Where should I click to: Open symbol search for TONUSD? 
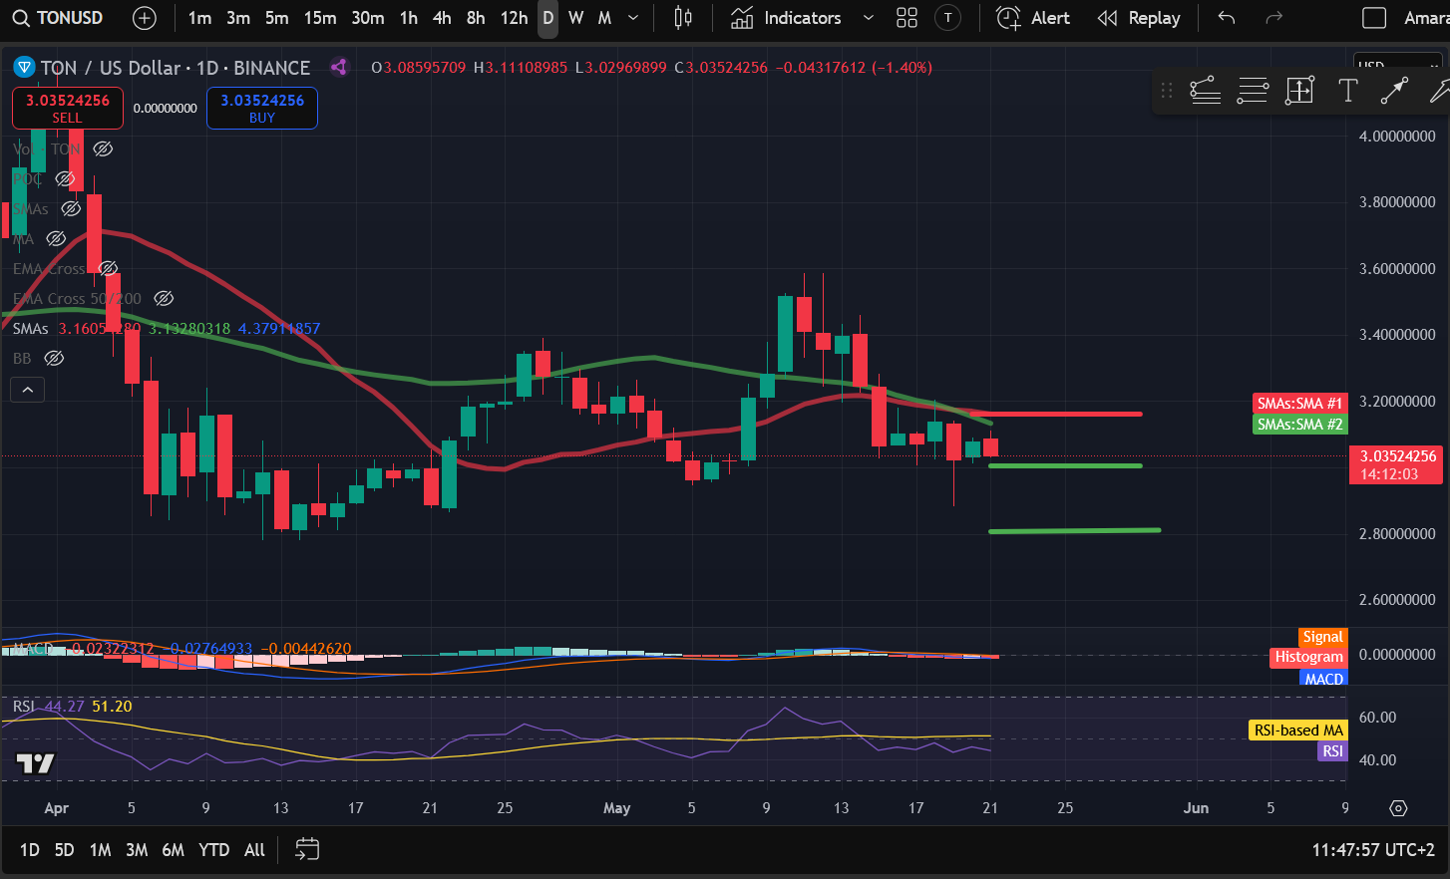[x=58, y=18]
